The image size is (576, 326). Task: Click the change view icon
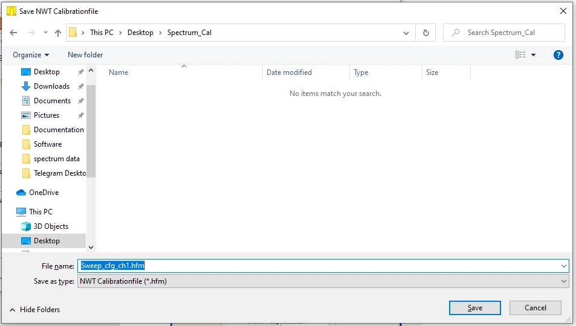click(520, 55)
